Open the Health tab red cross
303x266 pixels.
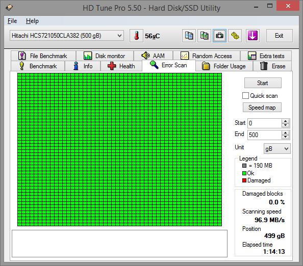coord(112,66)
